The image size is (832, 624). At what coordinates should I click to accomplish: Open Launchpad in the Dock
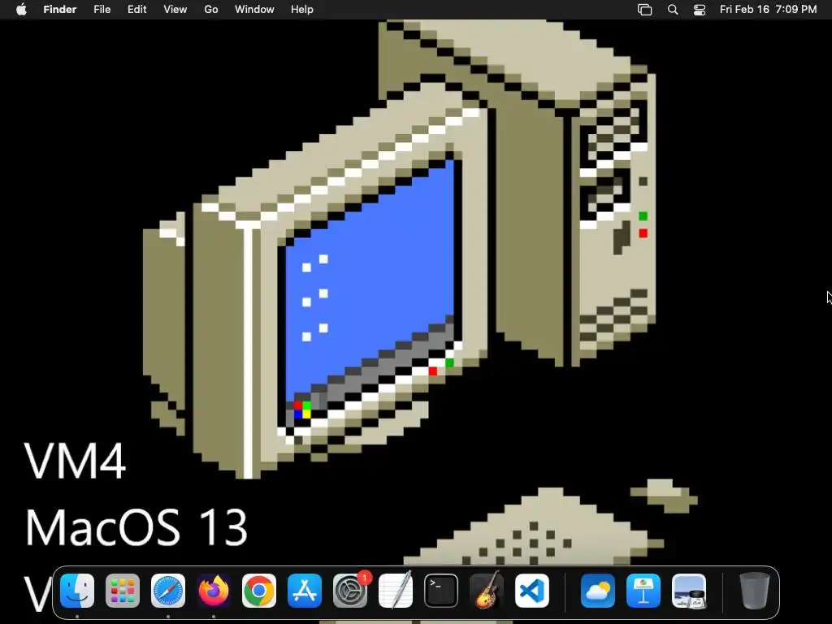coord(123,591)
